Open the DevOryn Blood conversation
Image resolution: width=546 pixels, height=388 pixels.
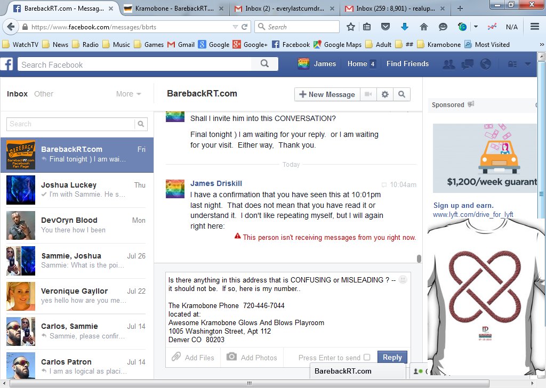77,225
